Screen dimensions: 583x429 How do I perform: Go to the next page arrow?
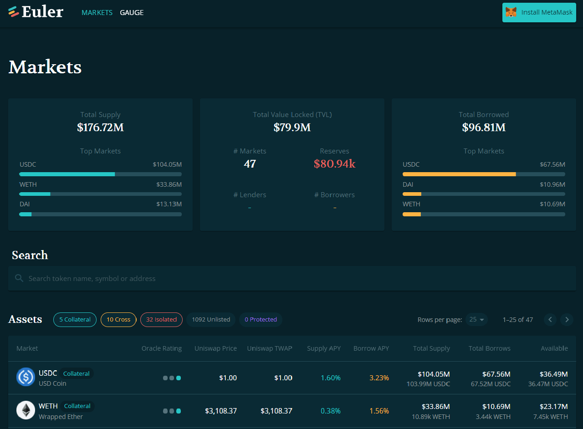tap(567, 319)
